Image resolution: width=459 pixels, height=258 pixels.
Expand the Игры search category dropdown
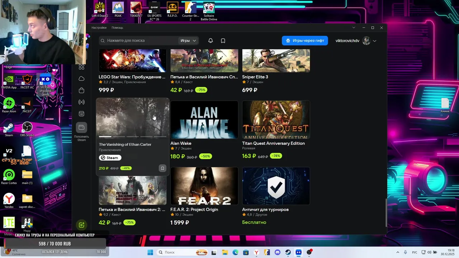188,40
